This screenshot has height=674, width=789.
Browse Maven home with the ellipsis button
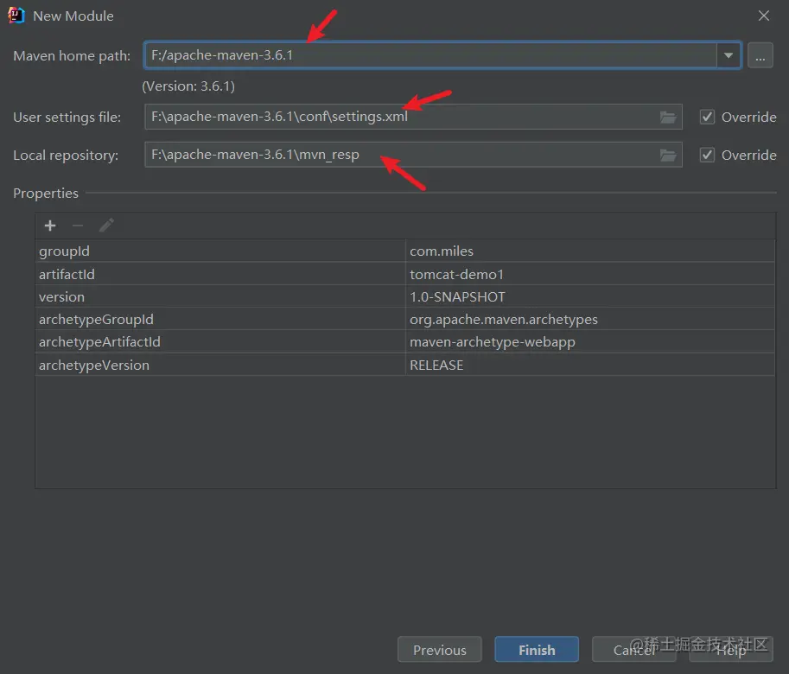[760, 55]
